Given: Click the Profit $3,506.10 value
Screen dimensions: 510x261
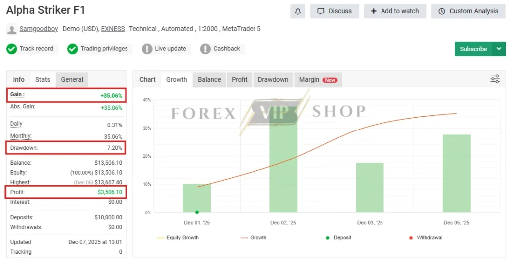Looking at the screenshot, I should tap(110, 192).
